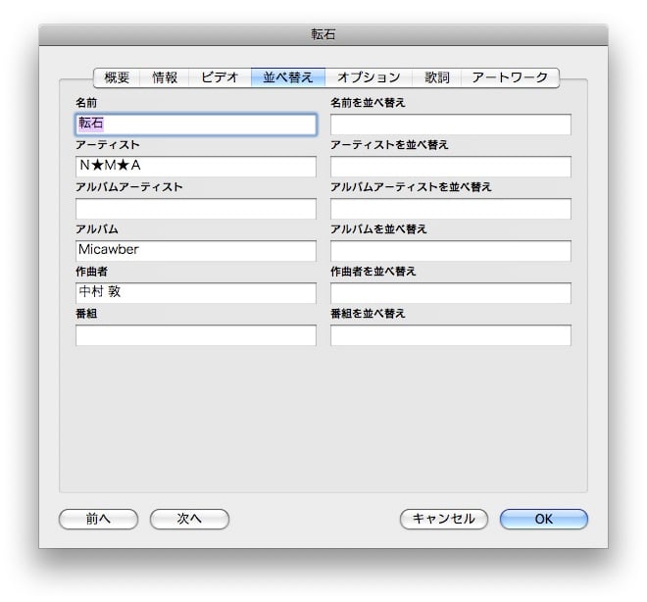The width and height of the screenshot is (647, 602).
Task: Focus the 作曲者 field with 中村 敦
Action: pyautogui.click(x=196, y=293)
